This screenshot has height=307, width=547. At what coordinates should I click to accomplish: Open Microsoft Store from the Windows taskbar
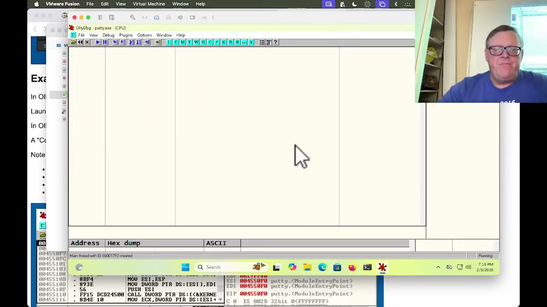(337, 267)
